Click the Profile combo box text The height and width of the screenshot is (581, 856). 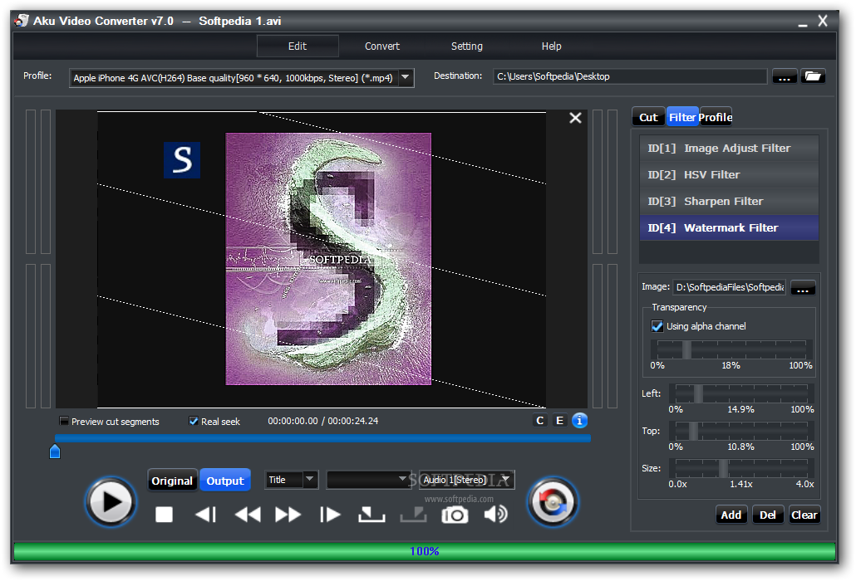[x=233, y=78]
